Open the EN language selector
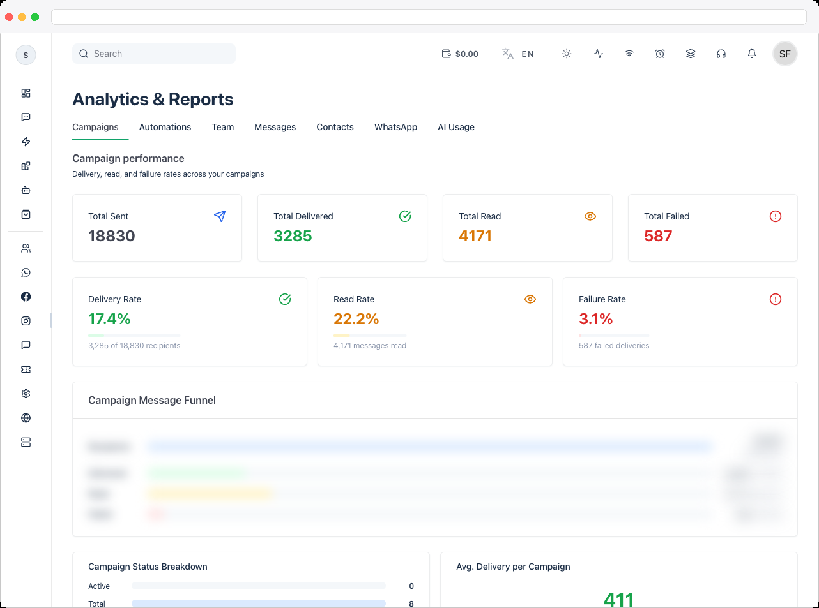Image resolution: width=819 pixels, height=608 pixels. [x=517, y=54]
